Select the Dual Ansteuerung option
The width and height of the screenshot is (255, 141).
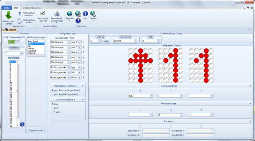click(x=52, y=104)
